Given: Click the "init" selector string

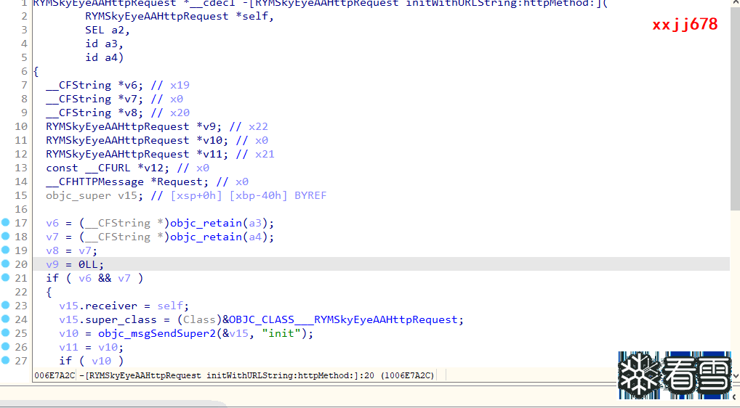Looking at the screenshot, I should point(281,333).
